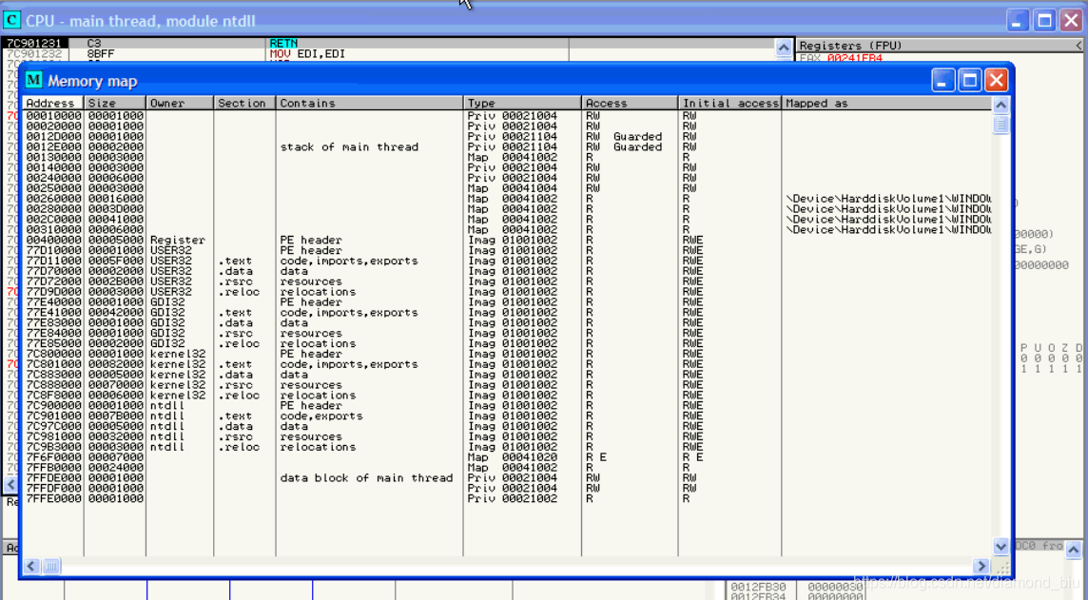Image resolution: width=1088 pixels, height=600 pixels.
Task: Select address 7FFE0000 read-only row
Action: (508, 498)
